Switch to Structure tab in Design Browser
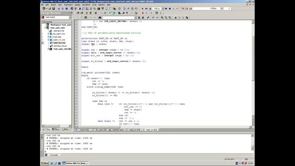 (x=55, y=130)
